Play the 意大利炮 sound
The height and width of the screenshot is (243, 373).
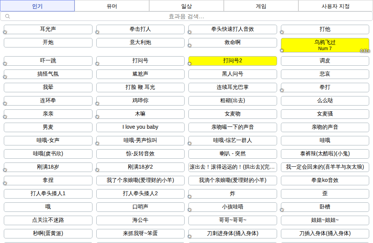point(140,43)
